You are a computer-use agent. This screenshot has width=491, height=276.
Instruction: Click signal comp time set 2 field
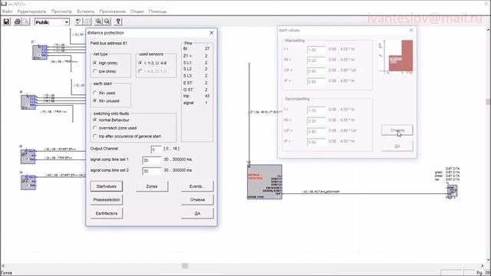[152, 171]
